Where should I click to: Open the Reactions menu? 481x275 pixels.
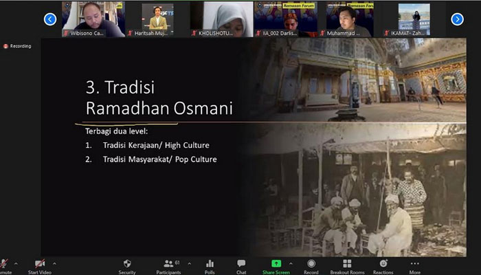pyautogui.click(x=383, y=264)
